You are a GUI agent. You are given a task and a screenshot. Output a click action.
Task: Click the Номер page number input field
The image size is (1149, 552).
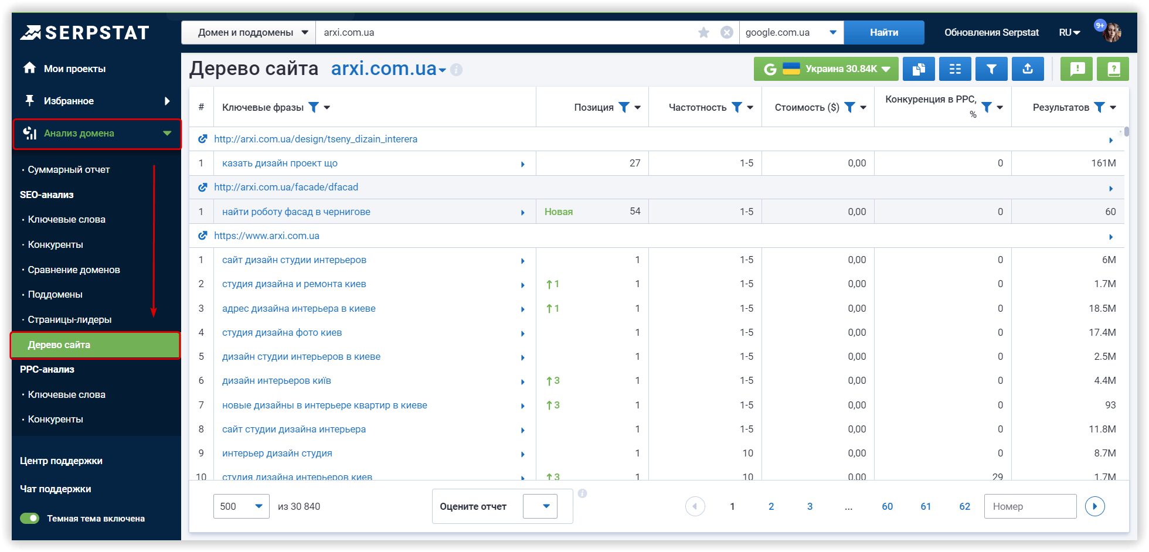[1030, 506]
